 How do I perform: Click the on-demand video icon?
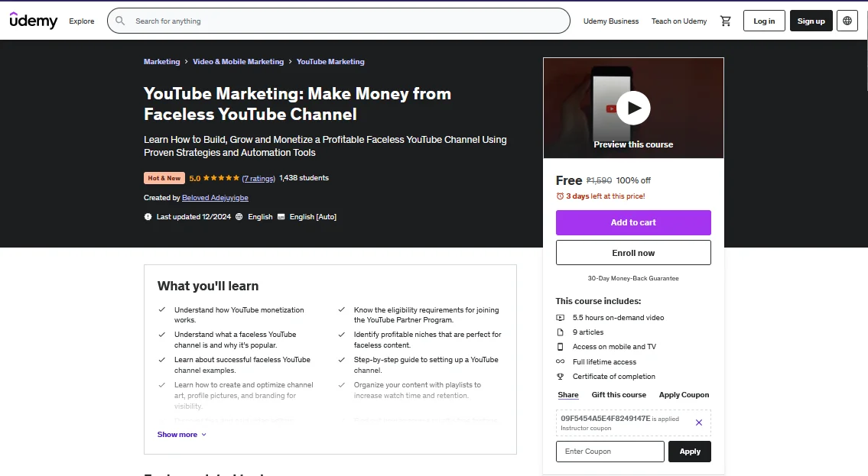pyautogui.click(x=561, y=318)
